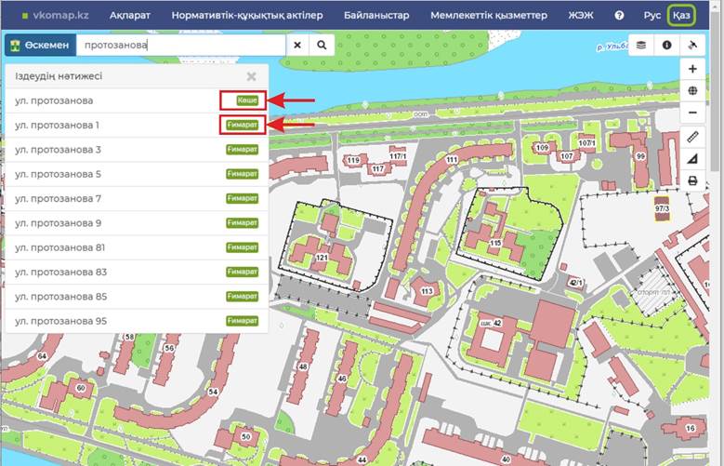Open the map layers panel
Viewport: 724px width, 466px height.
pos(639,45)
